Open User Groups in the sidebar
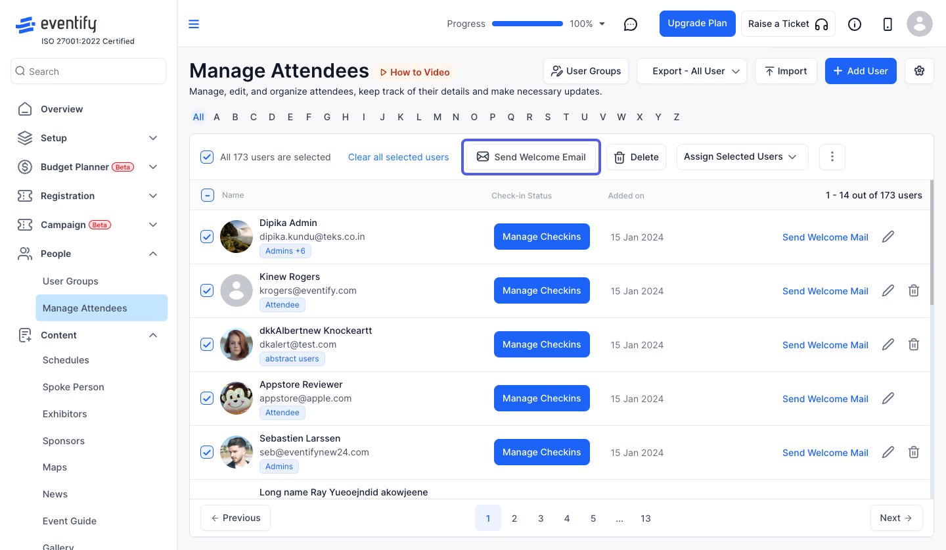The width and height of the screenshot is (946, 550). click(70, 281)
